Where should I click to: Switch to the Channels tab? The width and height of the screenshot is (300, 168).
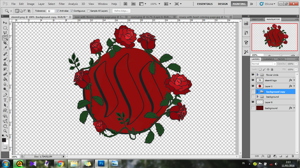(268, 59)
